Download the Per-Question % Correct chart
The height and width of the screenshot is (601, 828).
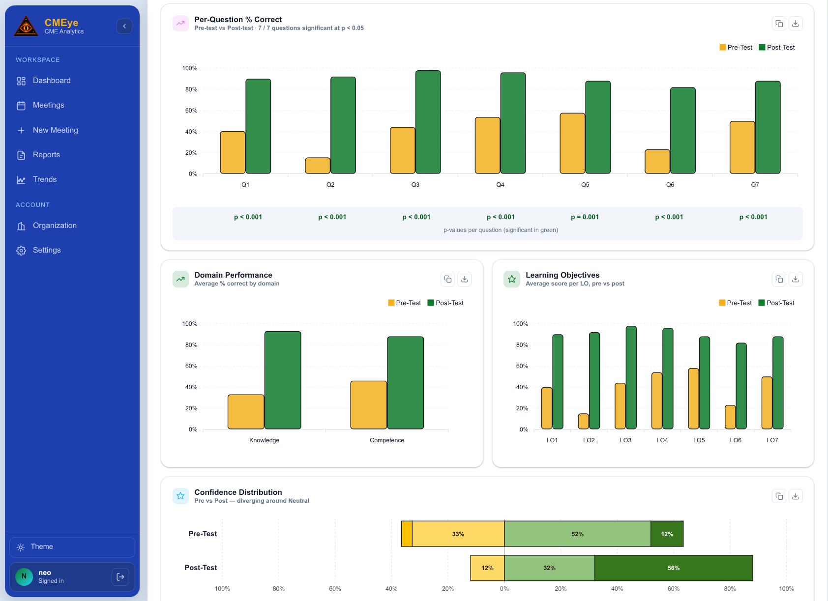point(796,24)
